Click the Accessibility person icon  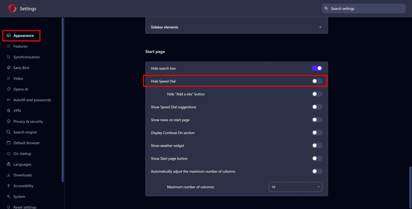[x=9, y=186]
